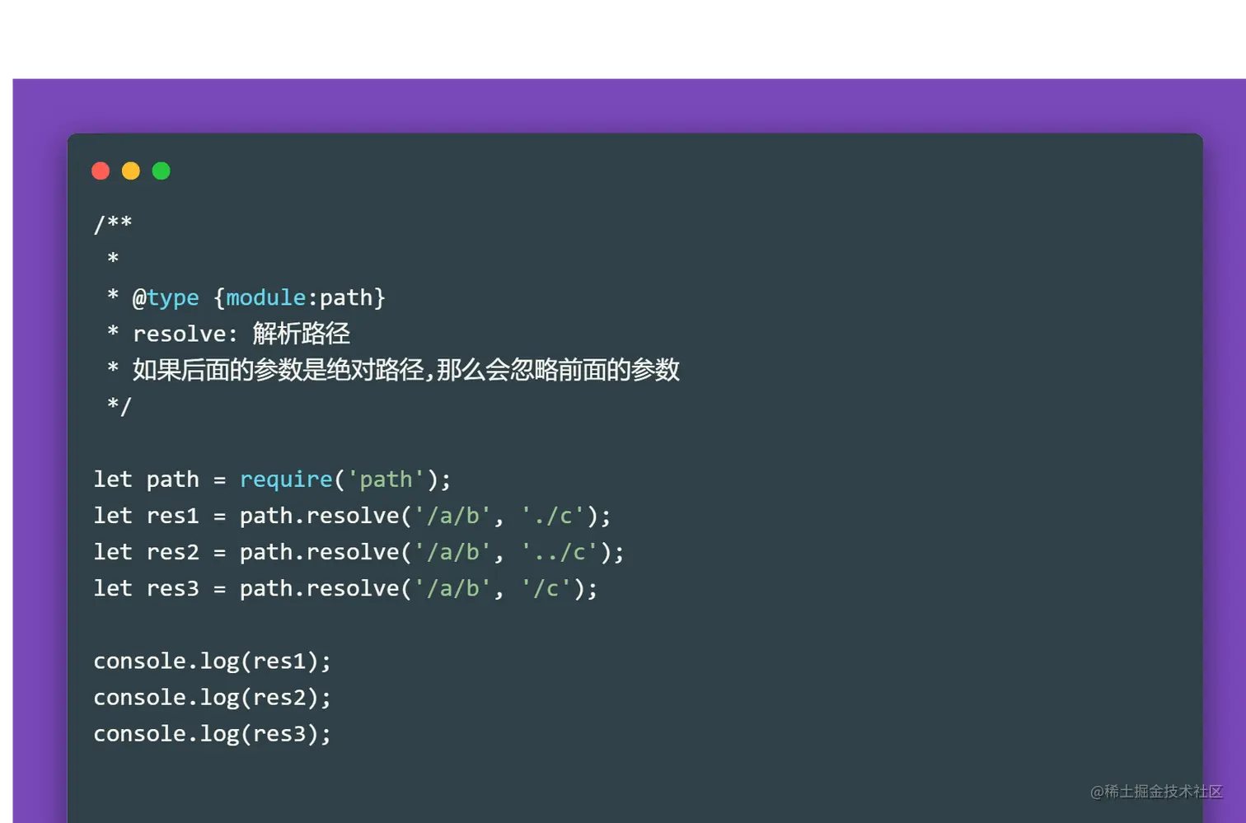Click the require keyword

coord(285,479)
